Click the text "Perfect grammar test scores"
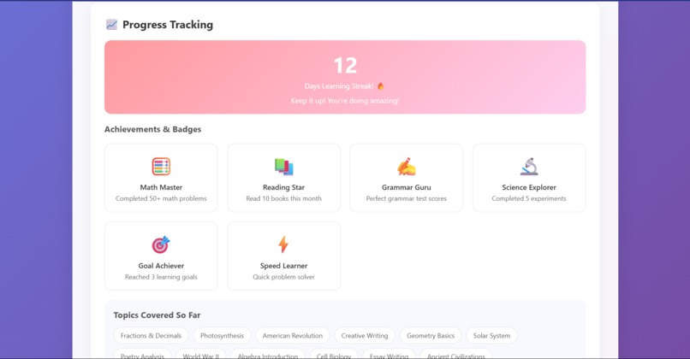Image resolution: width=690 pixels, height=359 pixels. click(x=406, y=198)
